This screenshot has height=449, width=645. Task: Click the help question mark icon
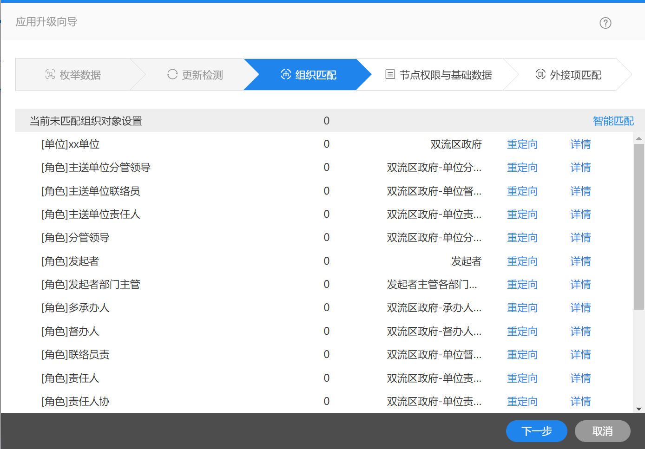pos(605,23)
